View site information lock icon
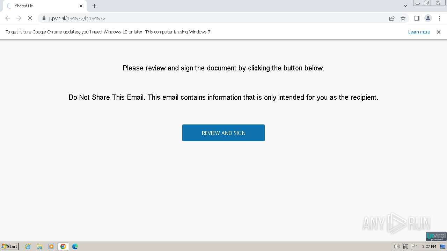The width and height of the screenshot is (447, 251). [x=44, y=18]
